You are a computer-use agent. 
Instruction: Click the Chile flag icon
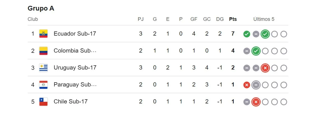point(43,102)
